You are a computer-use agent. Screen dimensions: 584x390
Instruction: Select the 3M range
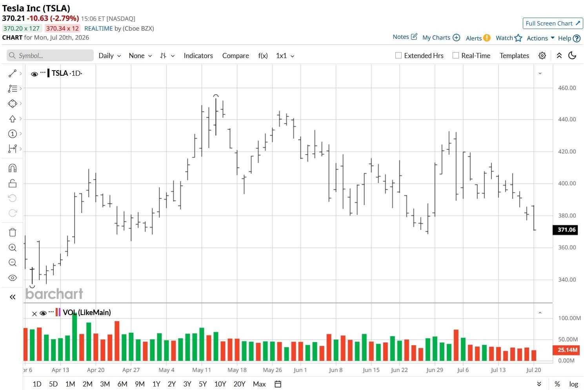(x=105, y=384)
